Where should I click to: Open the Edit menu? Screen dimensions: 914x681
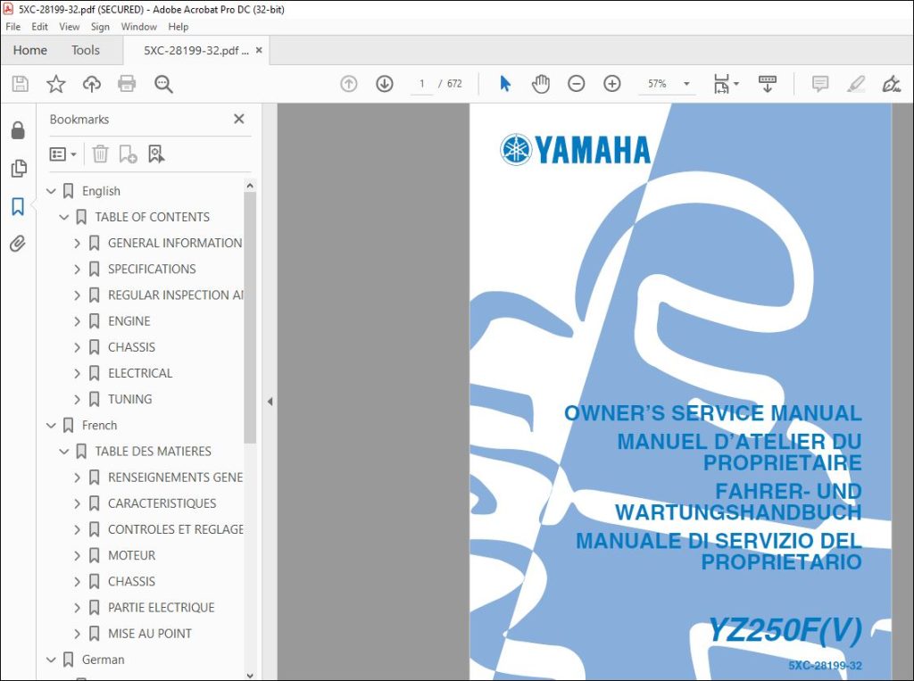pyautogui.click(x=39, y=27)
